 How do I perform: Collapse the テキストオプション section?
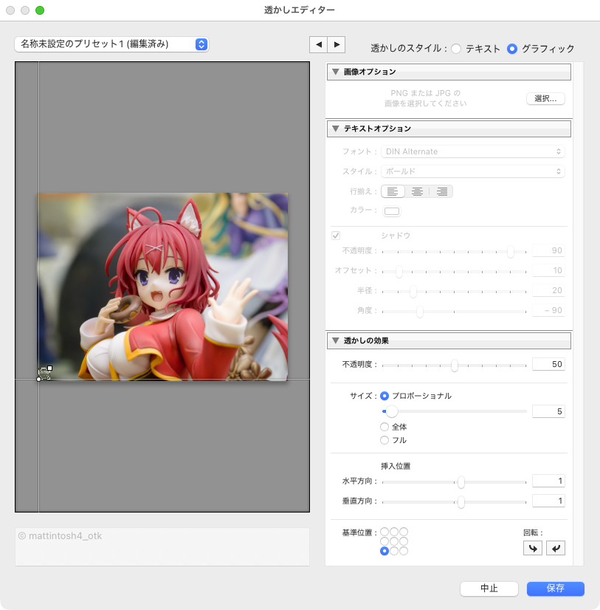click(x=336, y=128)
